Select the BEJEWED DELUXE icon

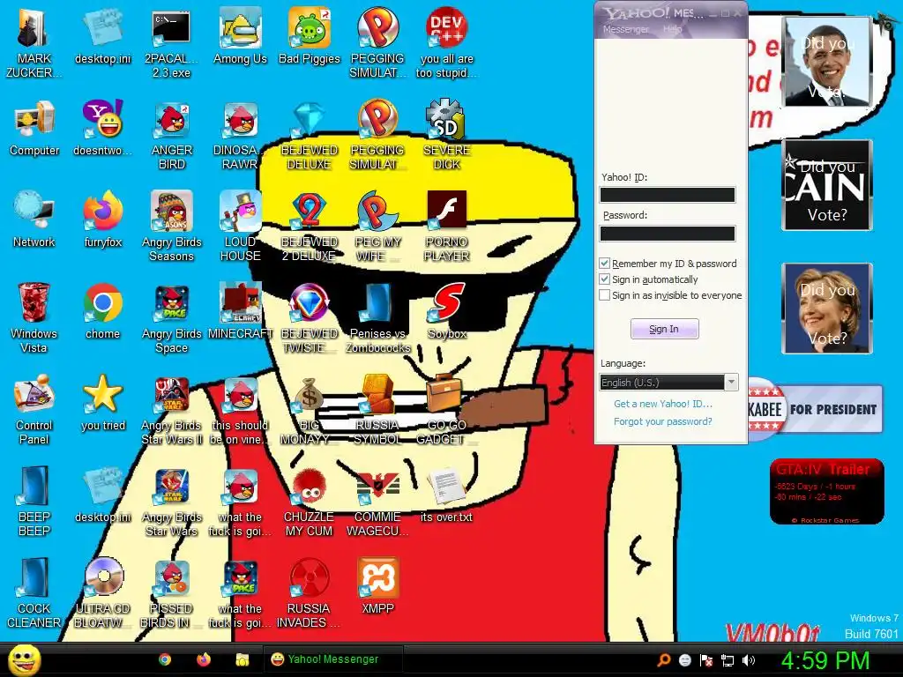click(x=310, y=135)
